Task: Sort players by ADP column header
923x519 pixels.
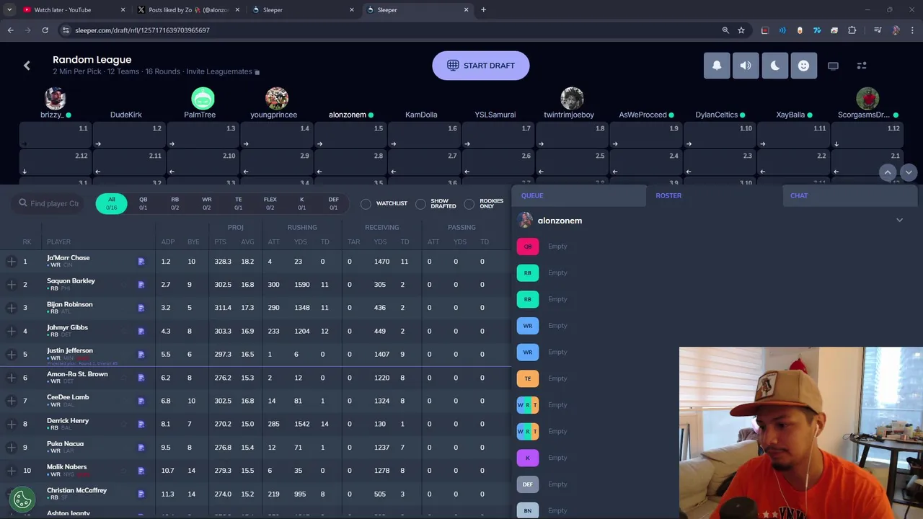Action: click(168, 242)
